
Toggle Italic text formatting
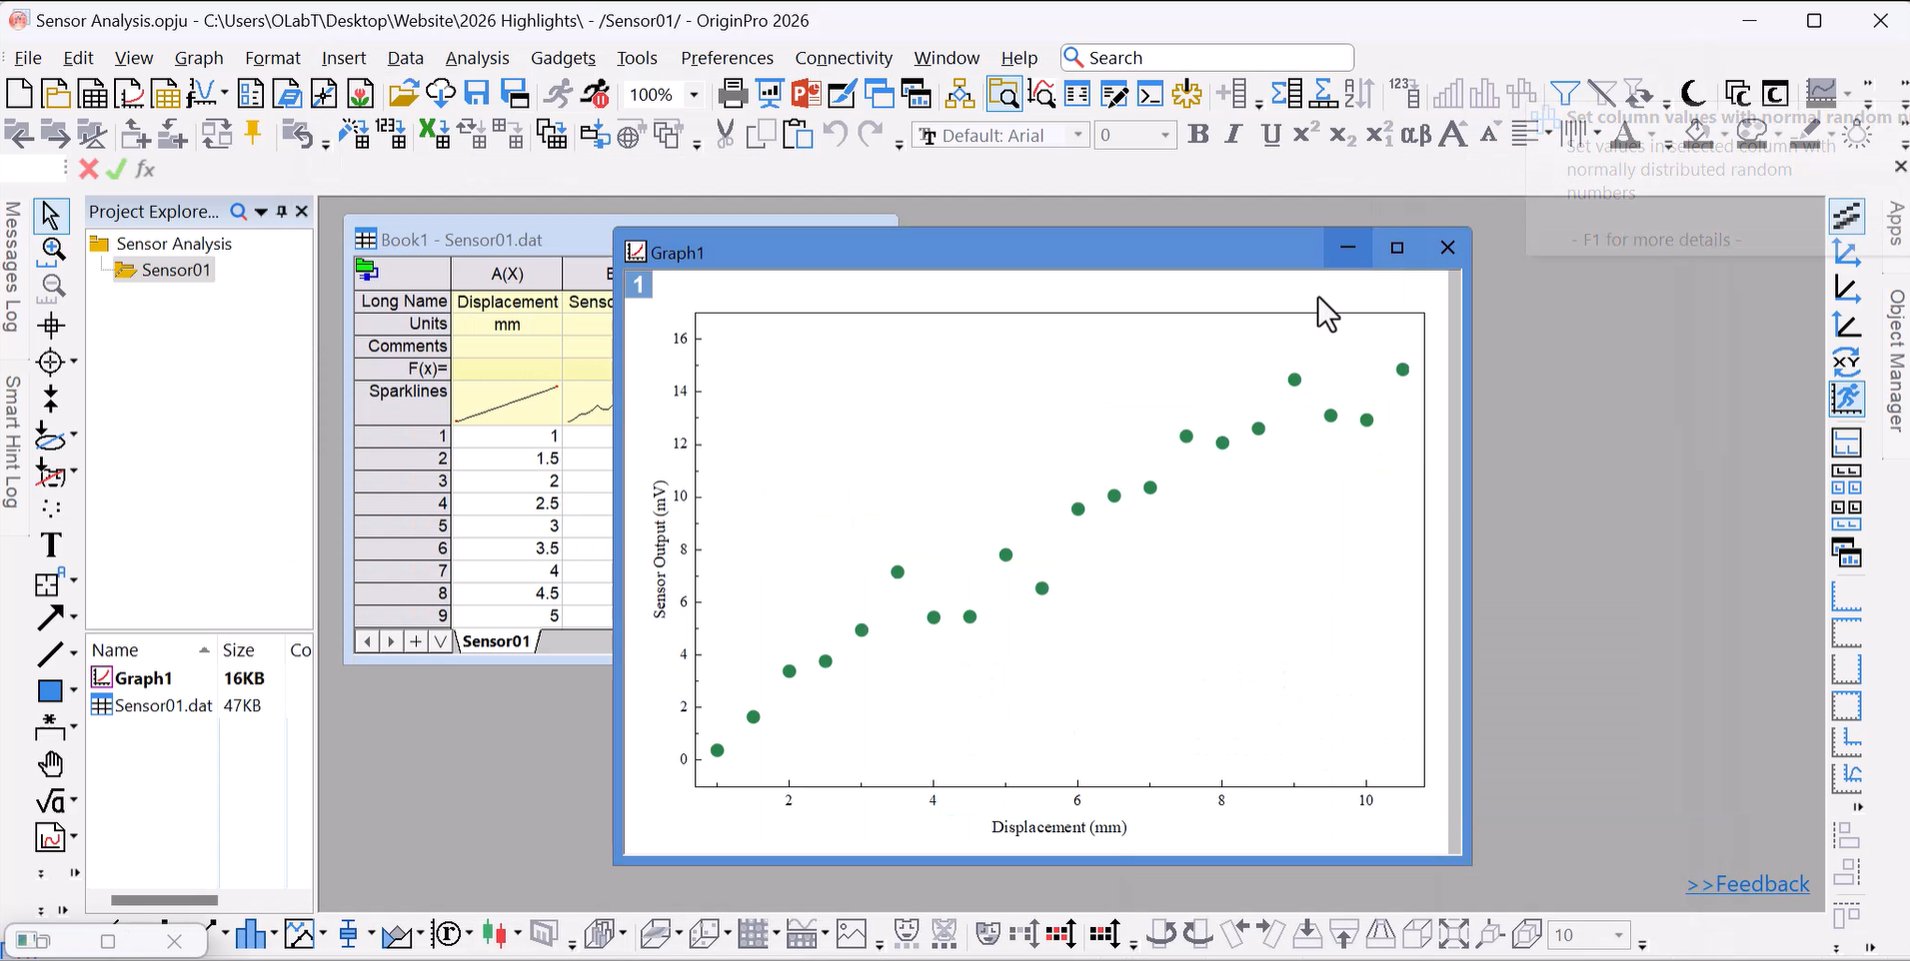coord(1233,135)
